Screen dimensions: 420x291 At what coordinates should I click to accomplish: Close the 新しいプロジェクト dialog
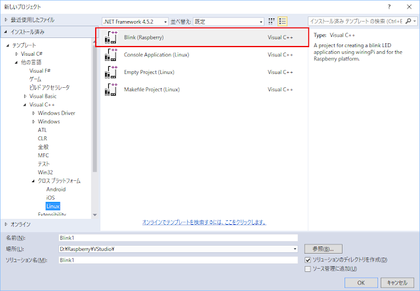(x=409, y=7)
